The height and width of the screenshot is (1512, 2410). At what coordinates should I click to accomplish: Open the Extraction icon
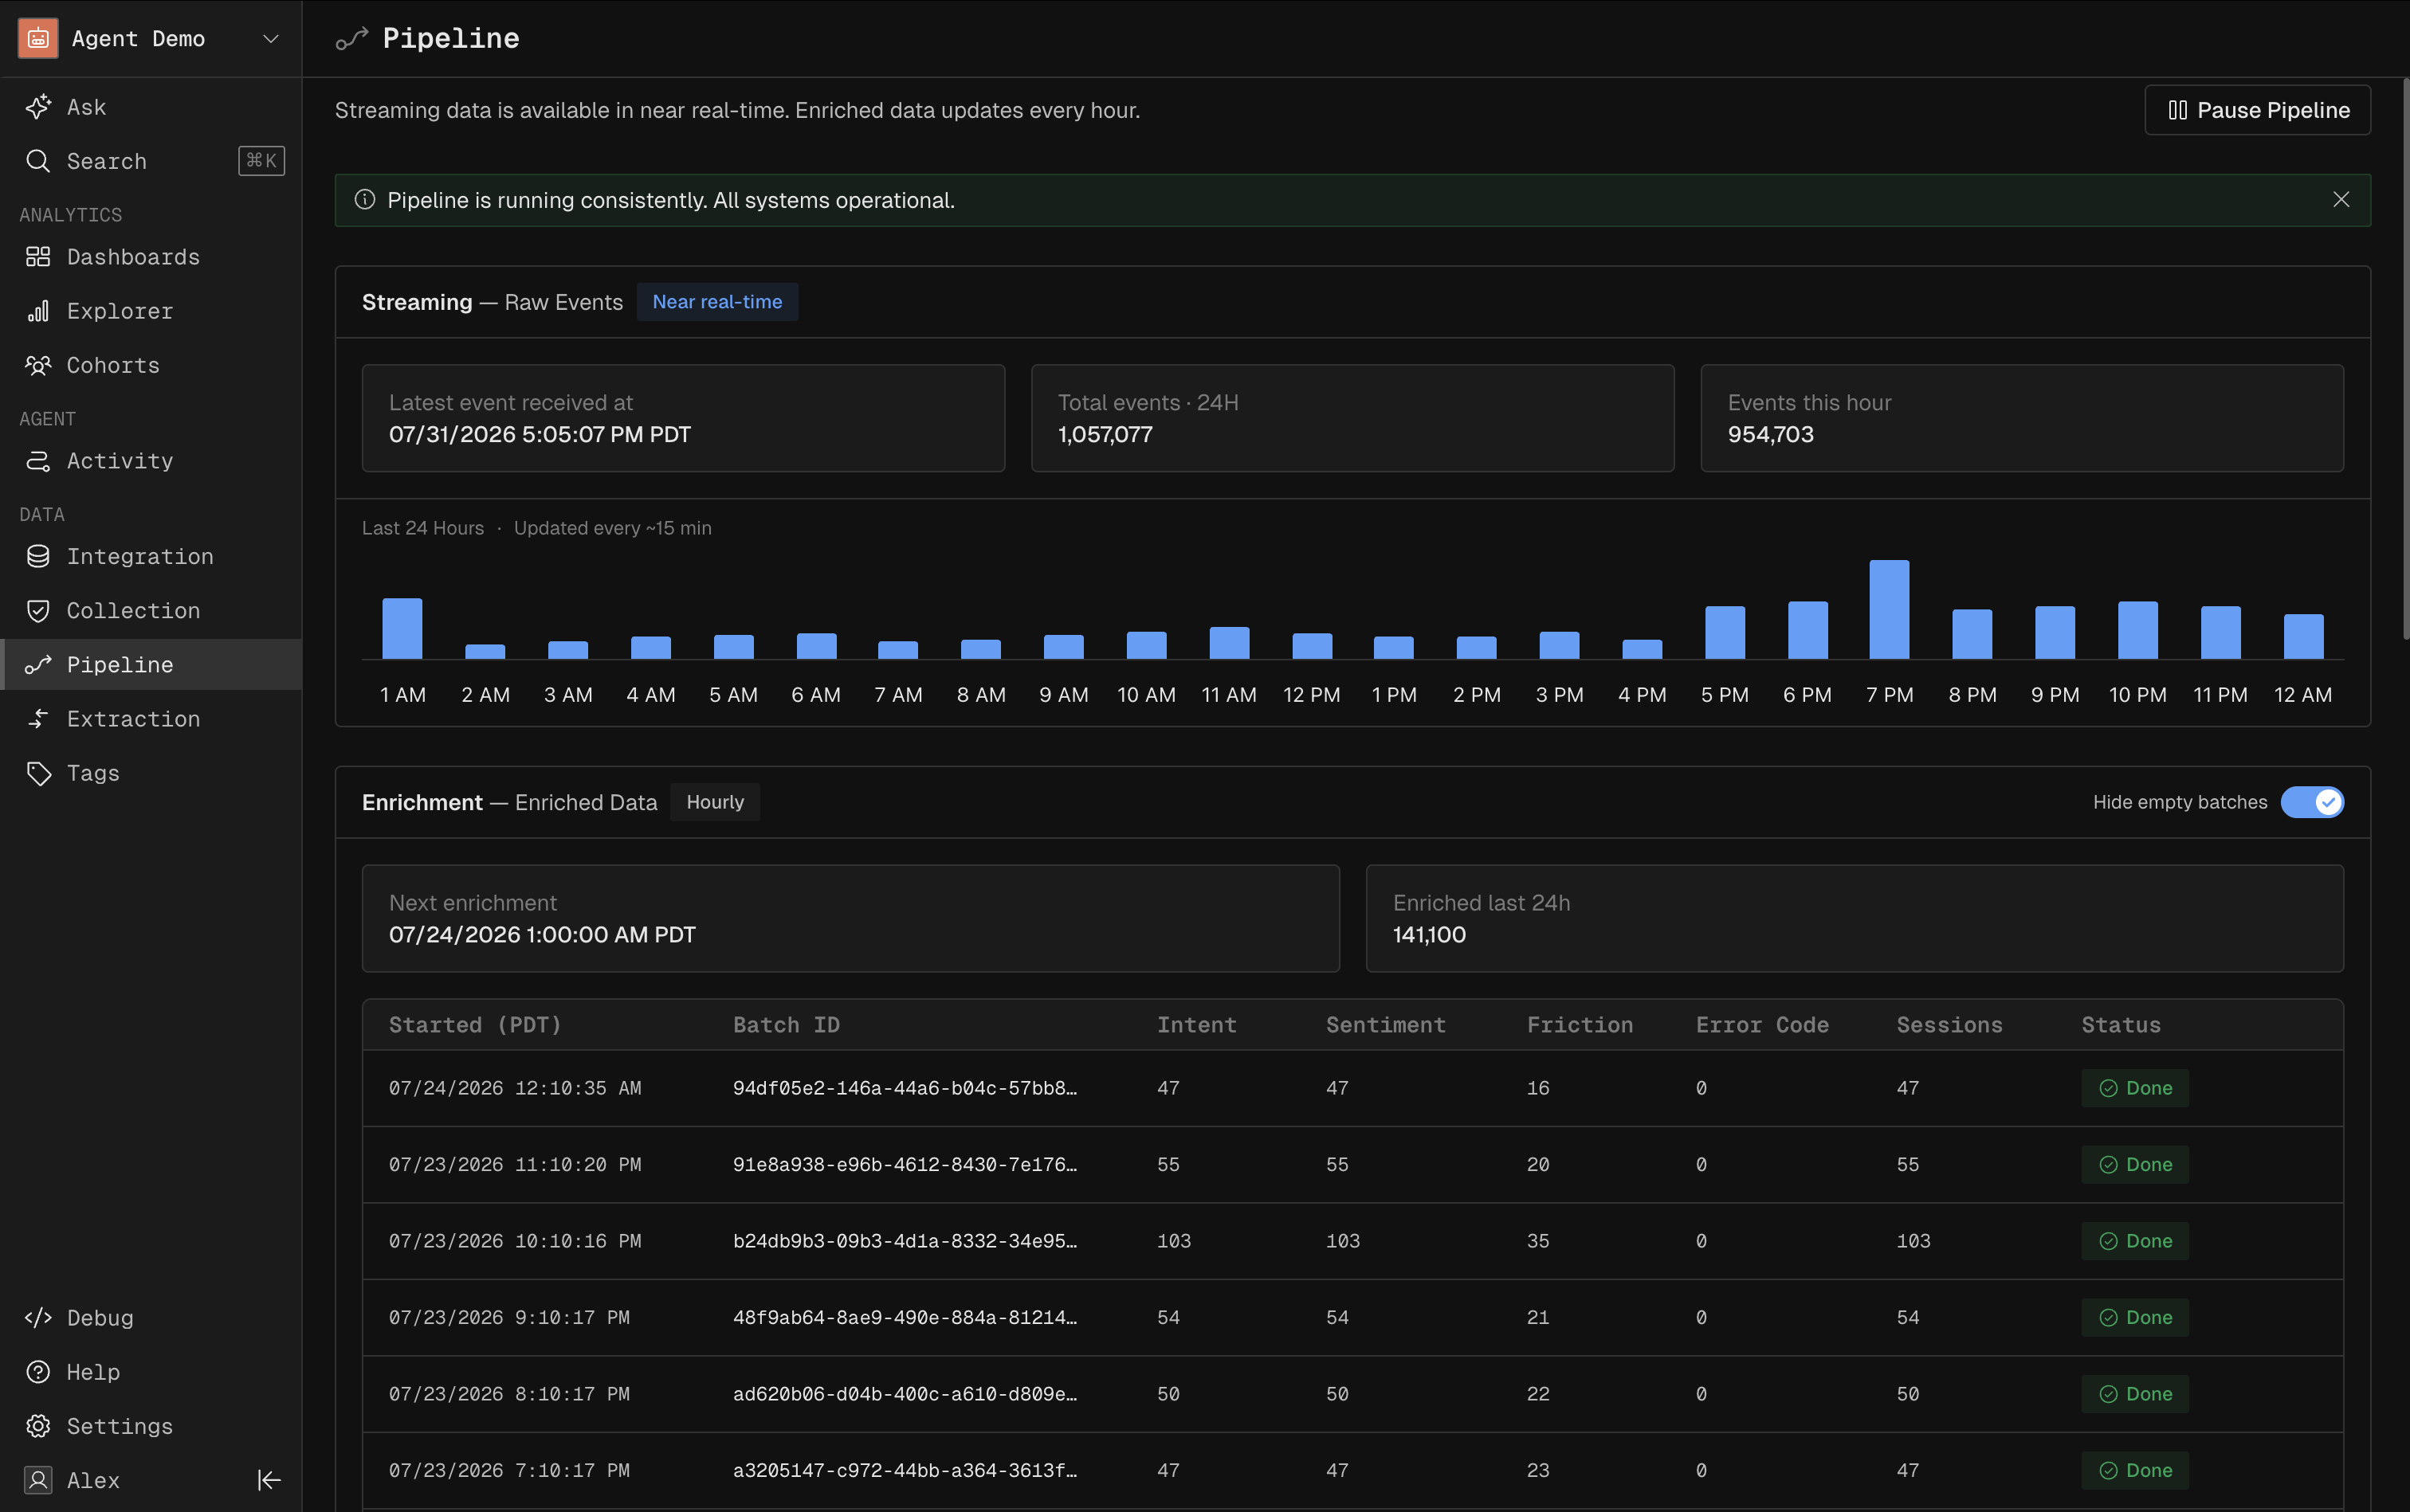(38, 719)
